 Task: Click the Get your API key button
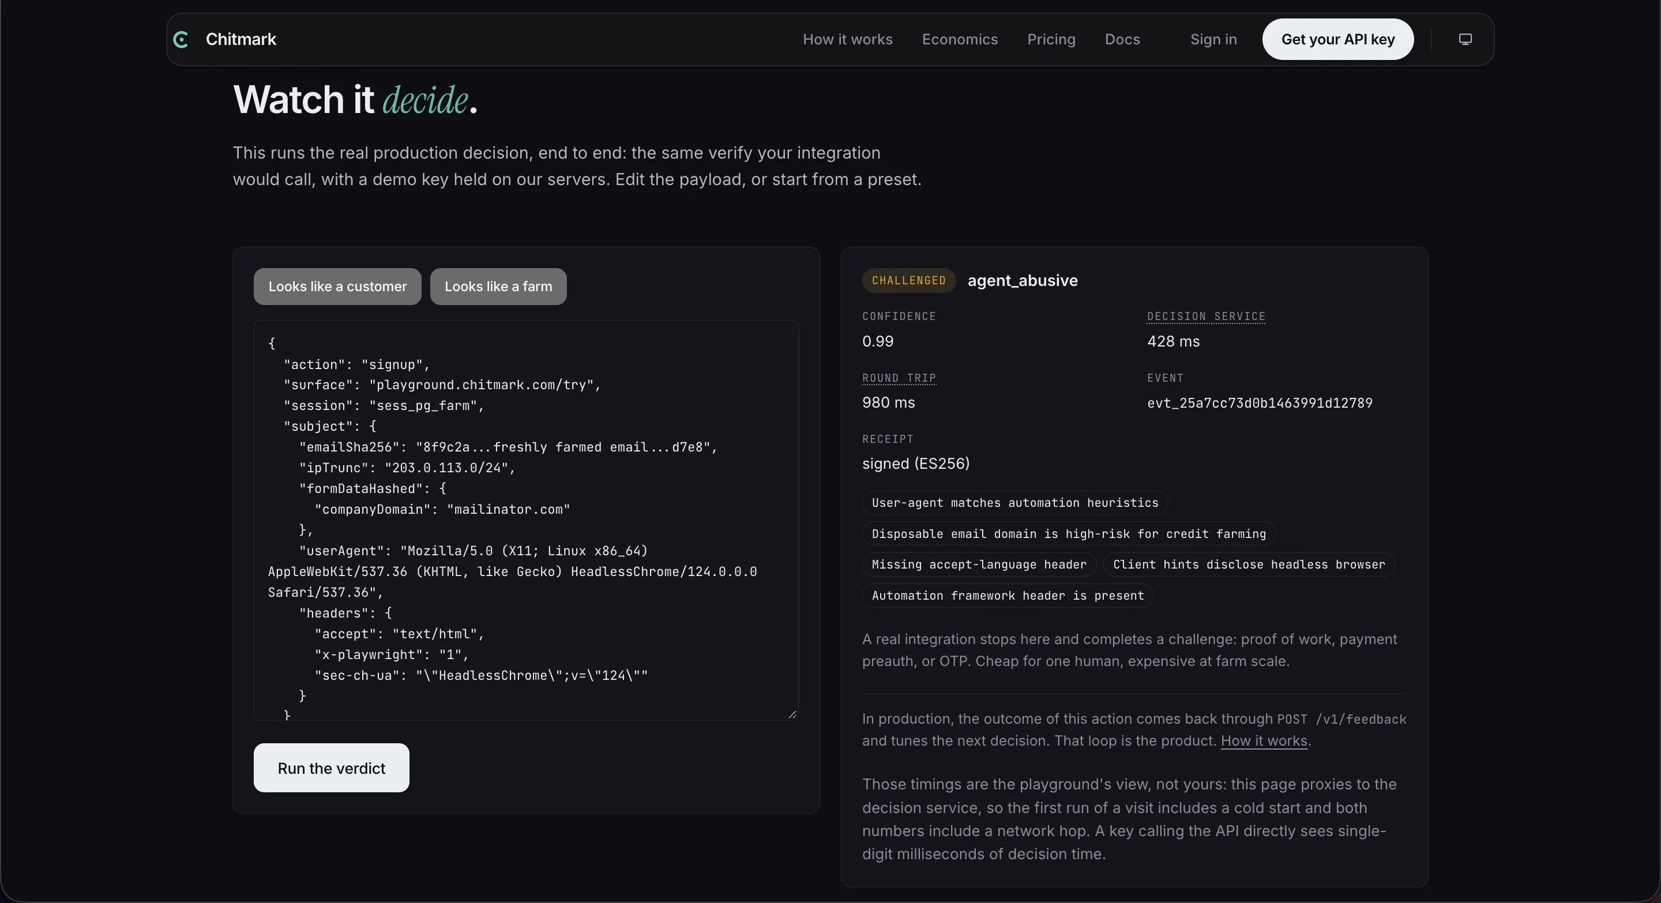(1337, 39)
